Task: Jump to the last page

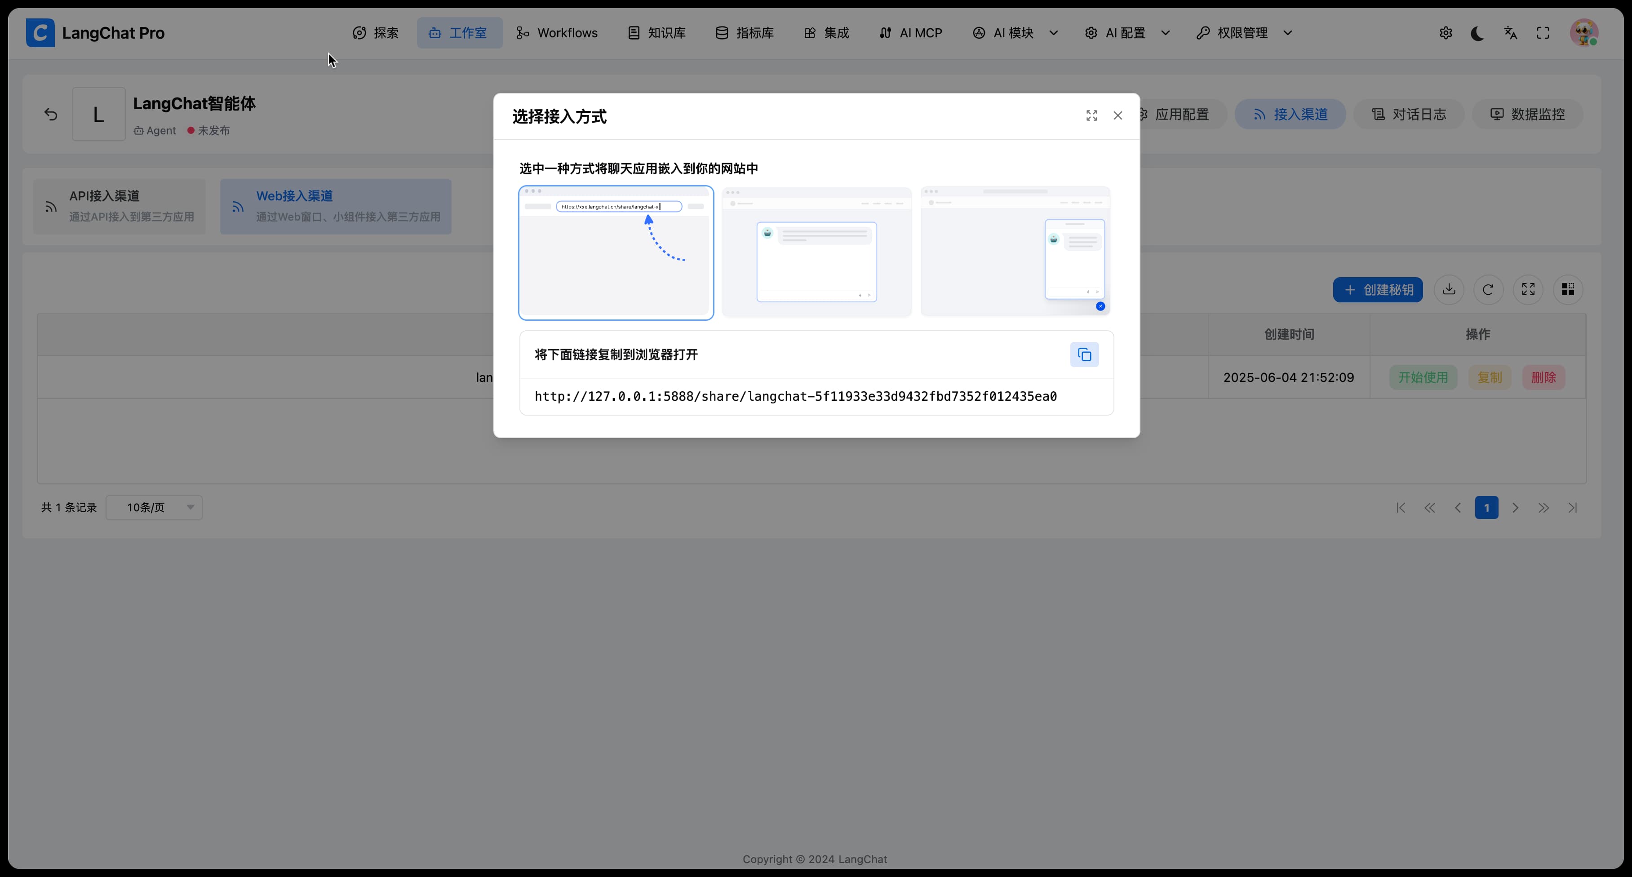Action: click(x=1572, y=508)
